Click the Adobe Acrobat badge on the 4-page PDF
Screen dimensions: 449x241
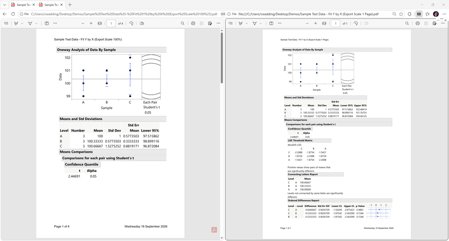[214, 230]
